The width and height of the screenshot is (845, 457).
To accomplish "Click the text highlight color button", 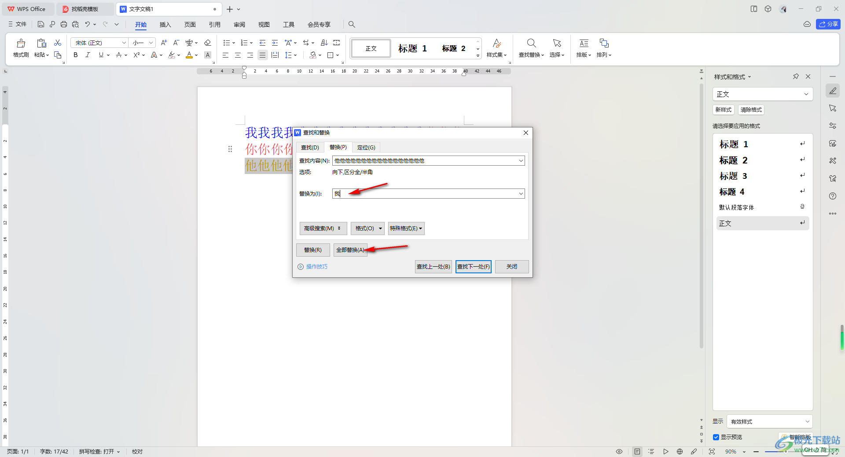I will [x=172, y=55].
